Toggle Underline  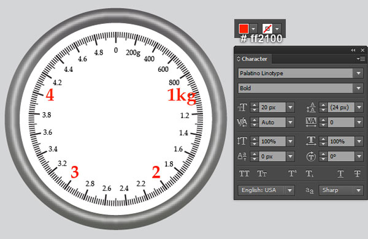(x=340, y=174)
